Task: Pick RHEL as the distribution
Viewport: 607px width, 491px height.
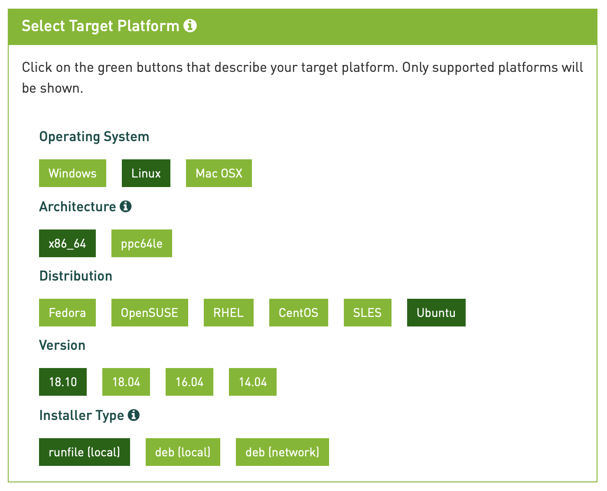Action: pyautogui.click(x=228, y=313)
